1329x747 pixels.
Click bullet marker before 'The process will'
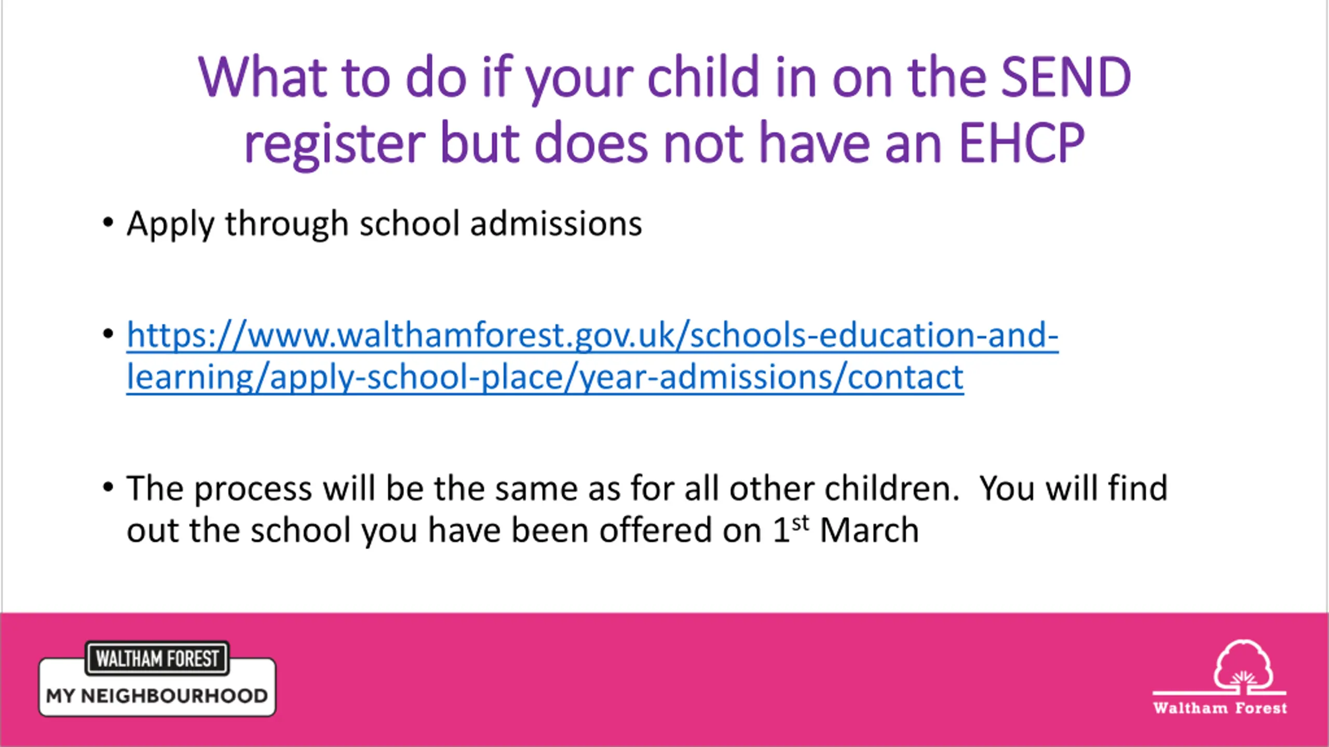(x=108, y=487)
